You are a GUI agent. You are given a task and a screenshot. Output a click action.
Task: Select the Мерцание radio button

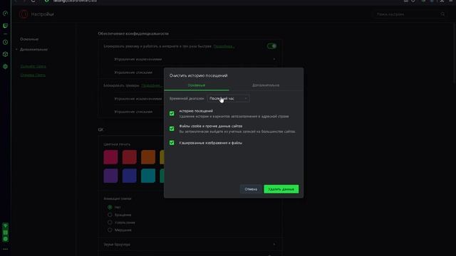coord(110,230)
